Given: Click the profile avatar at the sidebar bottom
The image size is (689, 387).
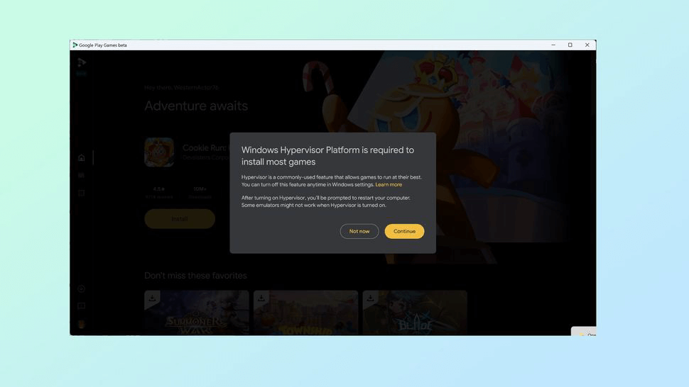Looking at the screenshot, I should (x=81, y=325).
